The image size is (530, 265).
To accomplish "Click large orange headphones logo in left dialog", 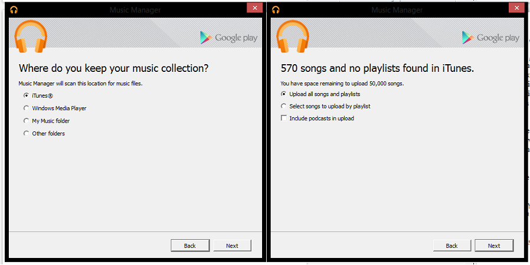I will pyautogui.click(x=31, y=36).
